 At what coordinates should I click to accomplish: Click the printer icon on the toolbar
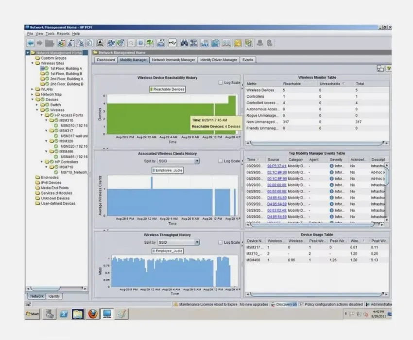point(160,43)
